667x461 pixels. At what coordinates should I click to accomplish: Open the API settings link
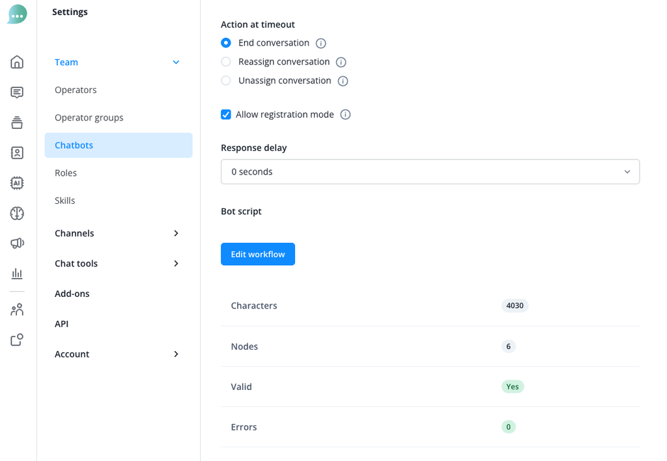(x=62, y=324)
